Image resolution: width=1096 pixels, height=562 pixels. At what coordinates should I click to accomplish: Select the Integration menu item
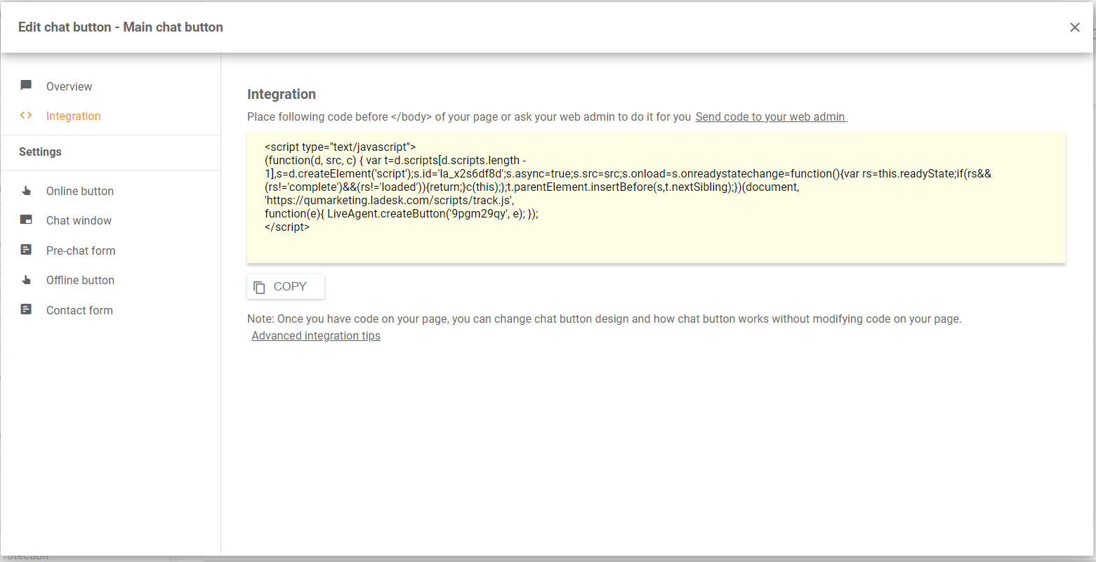(x=73, y=116)
